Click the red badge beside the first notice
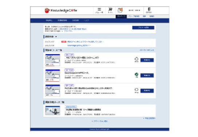 (64, 42)
